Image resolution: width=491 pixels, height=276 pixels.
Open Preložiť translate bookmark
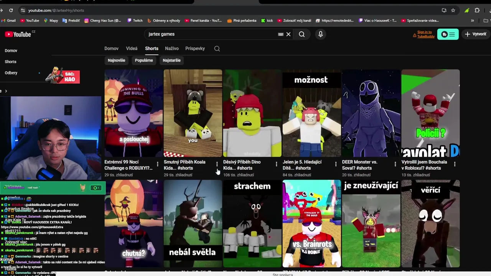(71, 21)
